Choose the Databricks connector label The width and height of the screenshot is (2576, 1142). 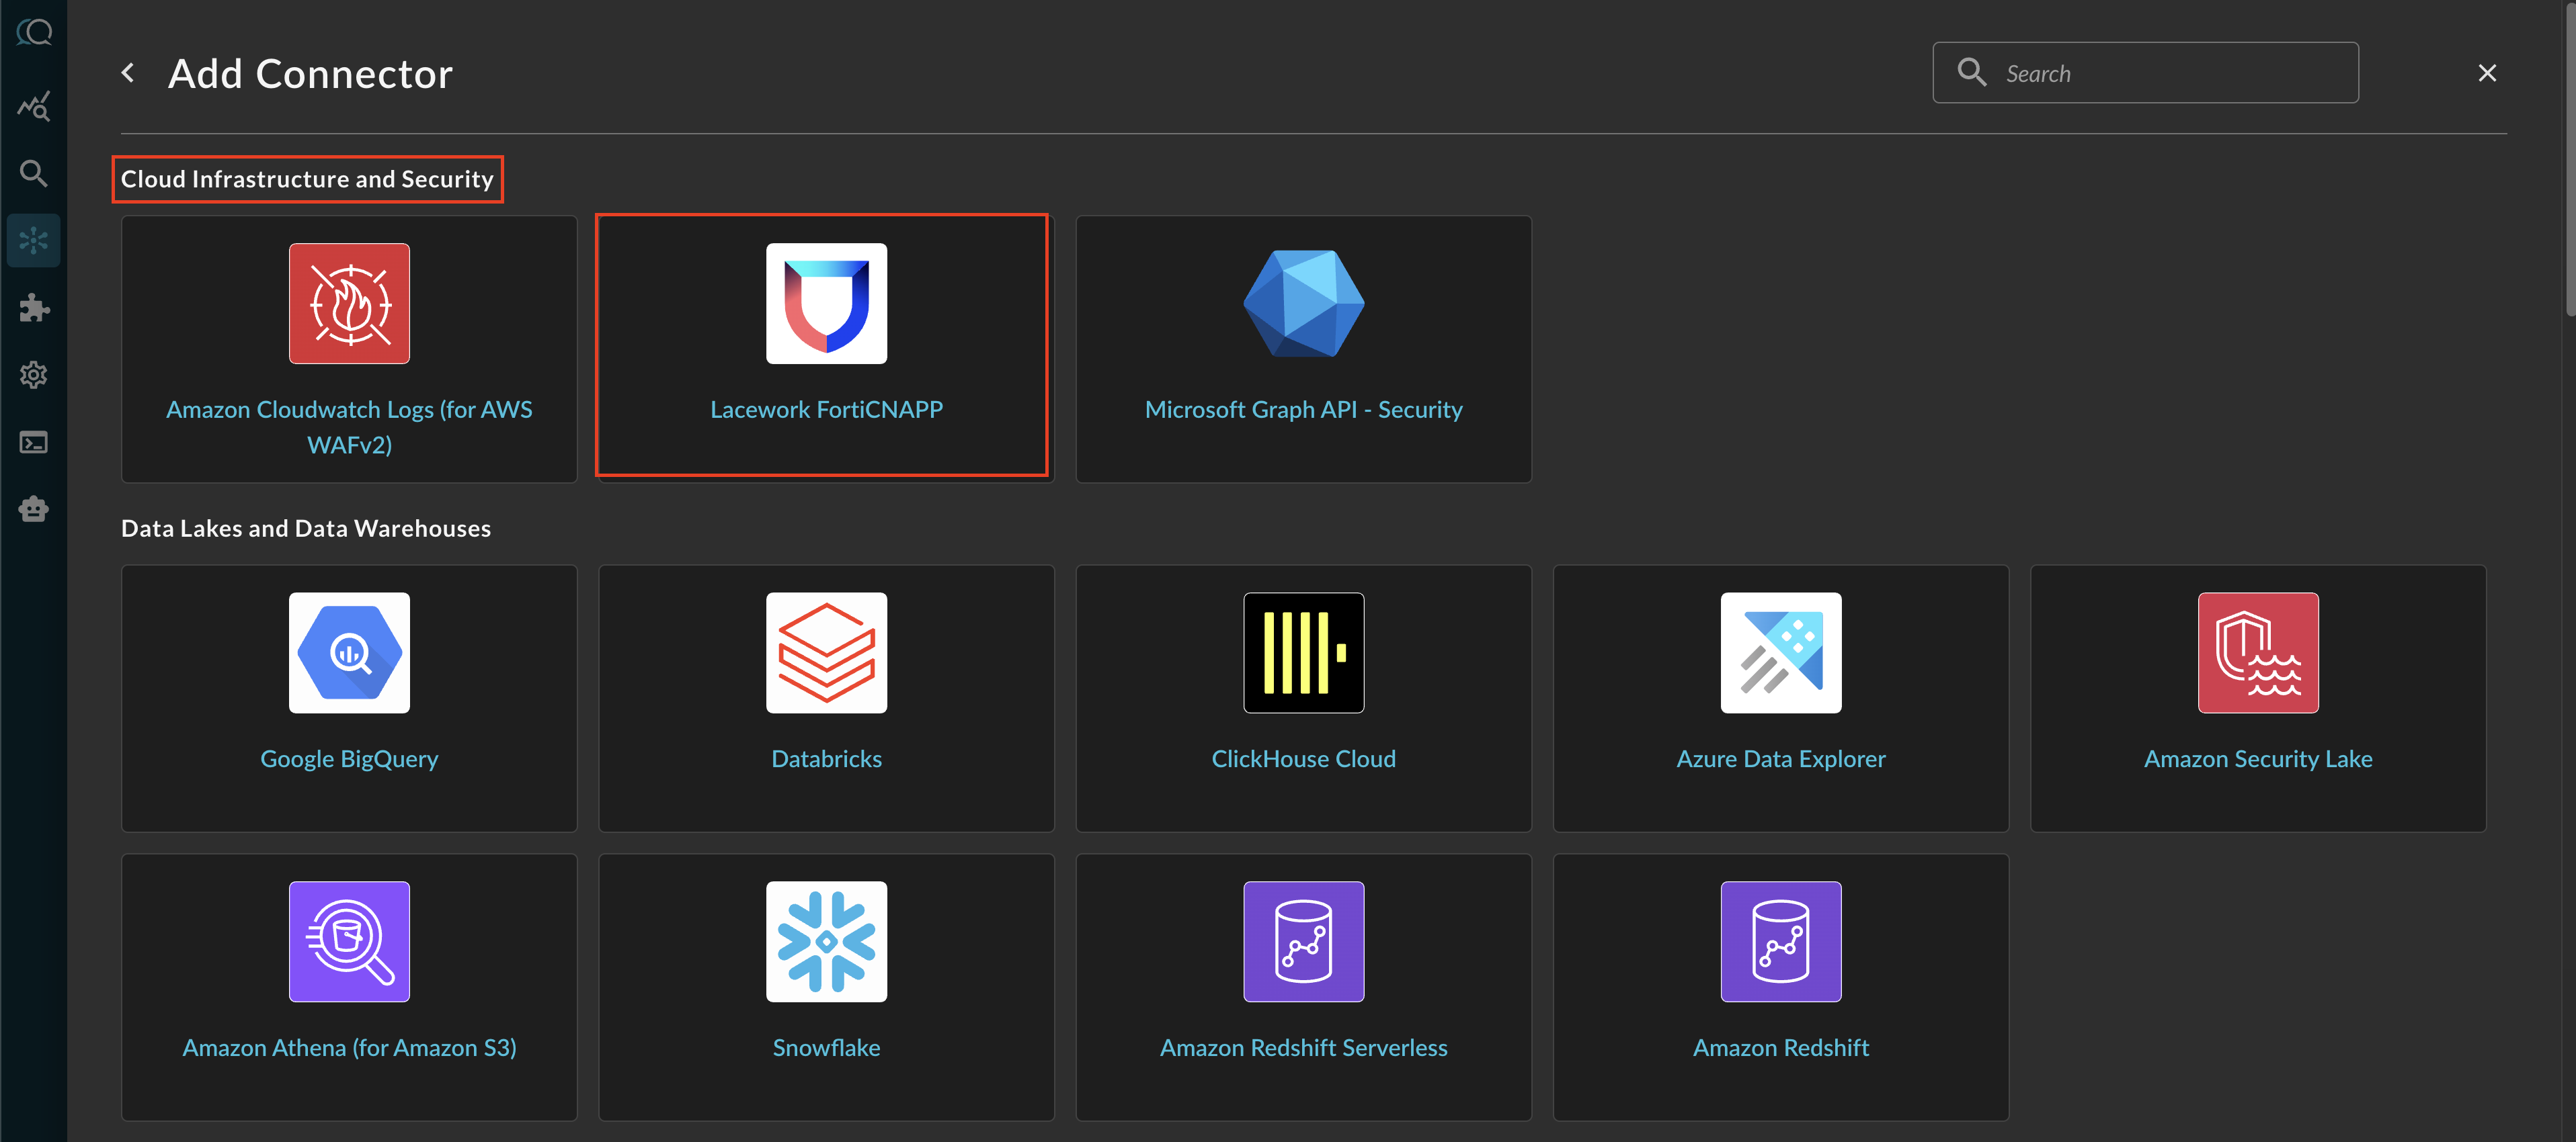pyautogui.click(x=826, y=759)
